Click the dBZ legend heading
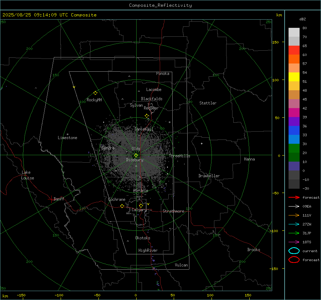The height and width of the screenshot is (300, 321). pos(302,19)
